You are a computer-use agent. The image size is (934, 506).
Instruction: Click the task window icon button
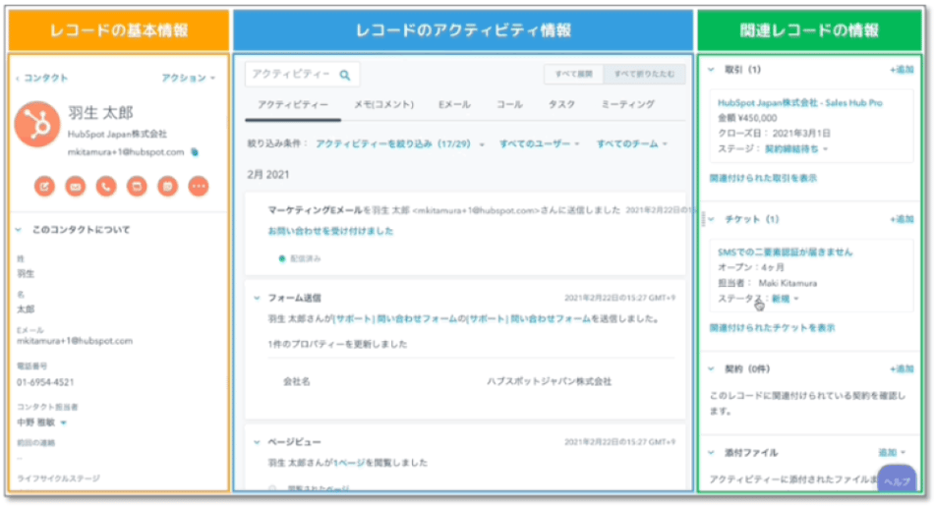[137, 187]
